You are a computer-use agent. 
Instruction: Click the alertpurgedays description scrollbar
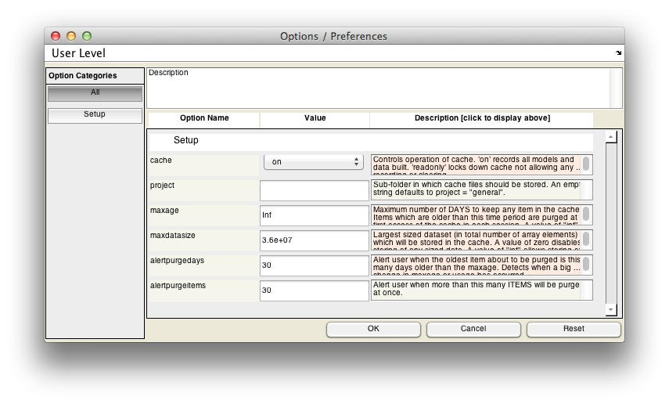(587, 265)
